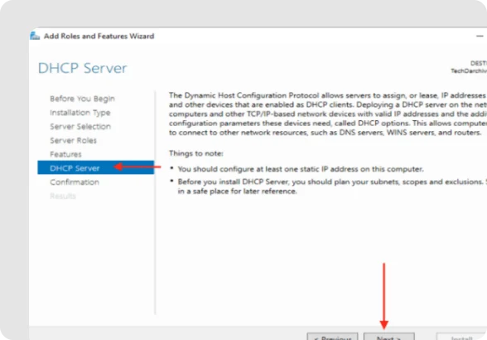Open the Installation Type step

click(80, 113)
